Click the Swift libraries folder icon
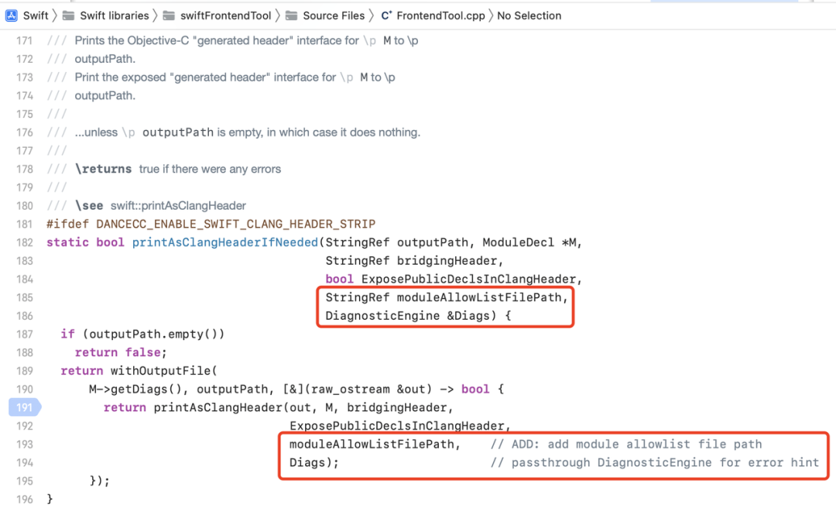 click(68, 15)
